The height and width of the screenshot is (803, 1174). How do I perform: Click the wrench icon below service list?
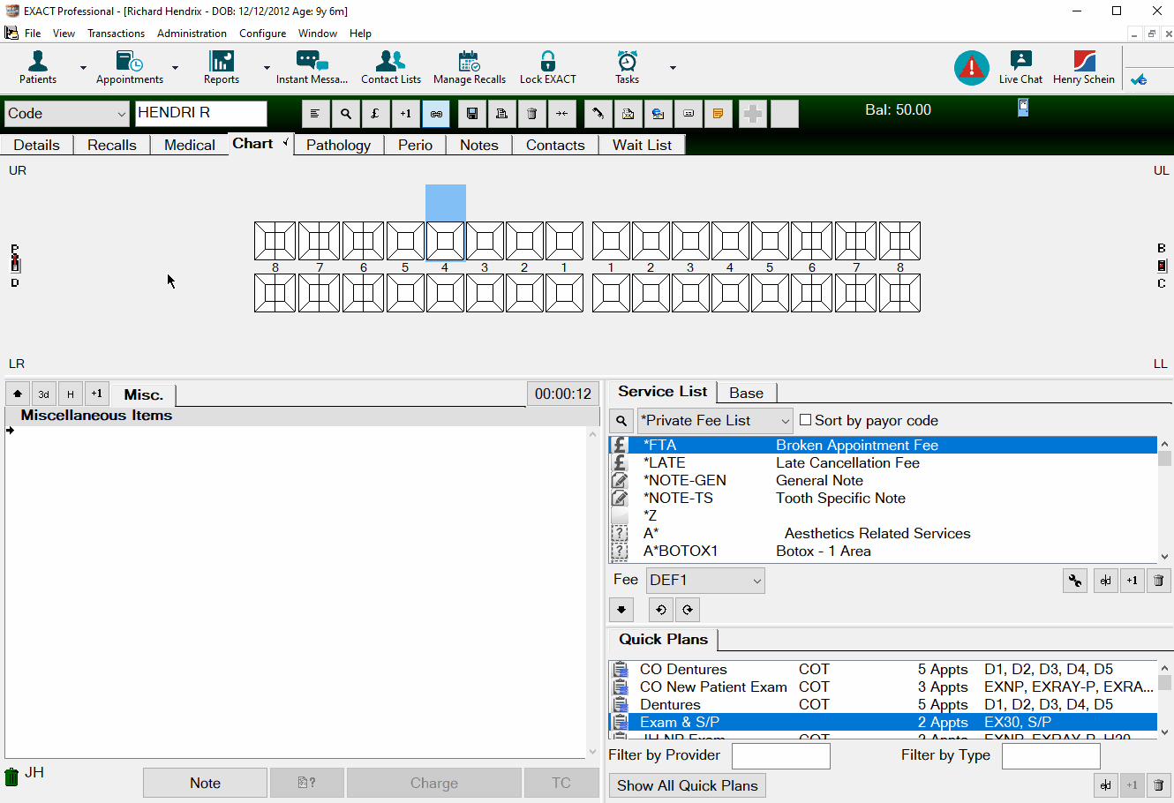[x=1075, y=581]
